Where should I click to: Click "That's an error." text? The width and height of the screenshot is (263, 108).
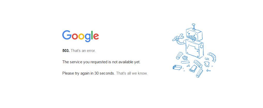(83, 51)
